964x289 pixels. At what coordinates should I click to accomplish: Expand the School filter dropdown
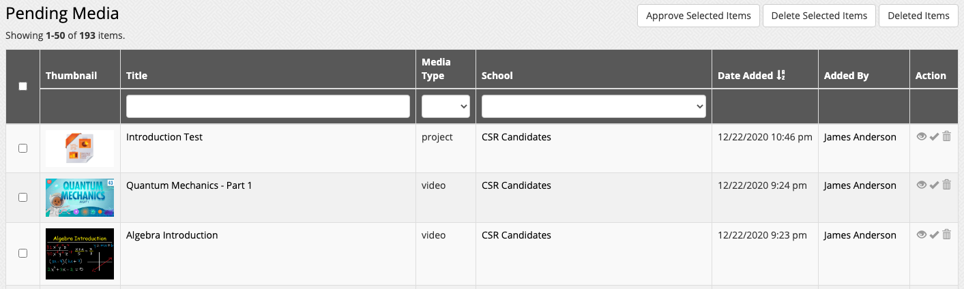coord(594,106)
